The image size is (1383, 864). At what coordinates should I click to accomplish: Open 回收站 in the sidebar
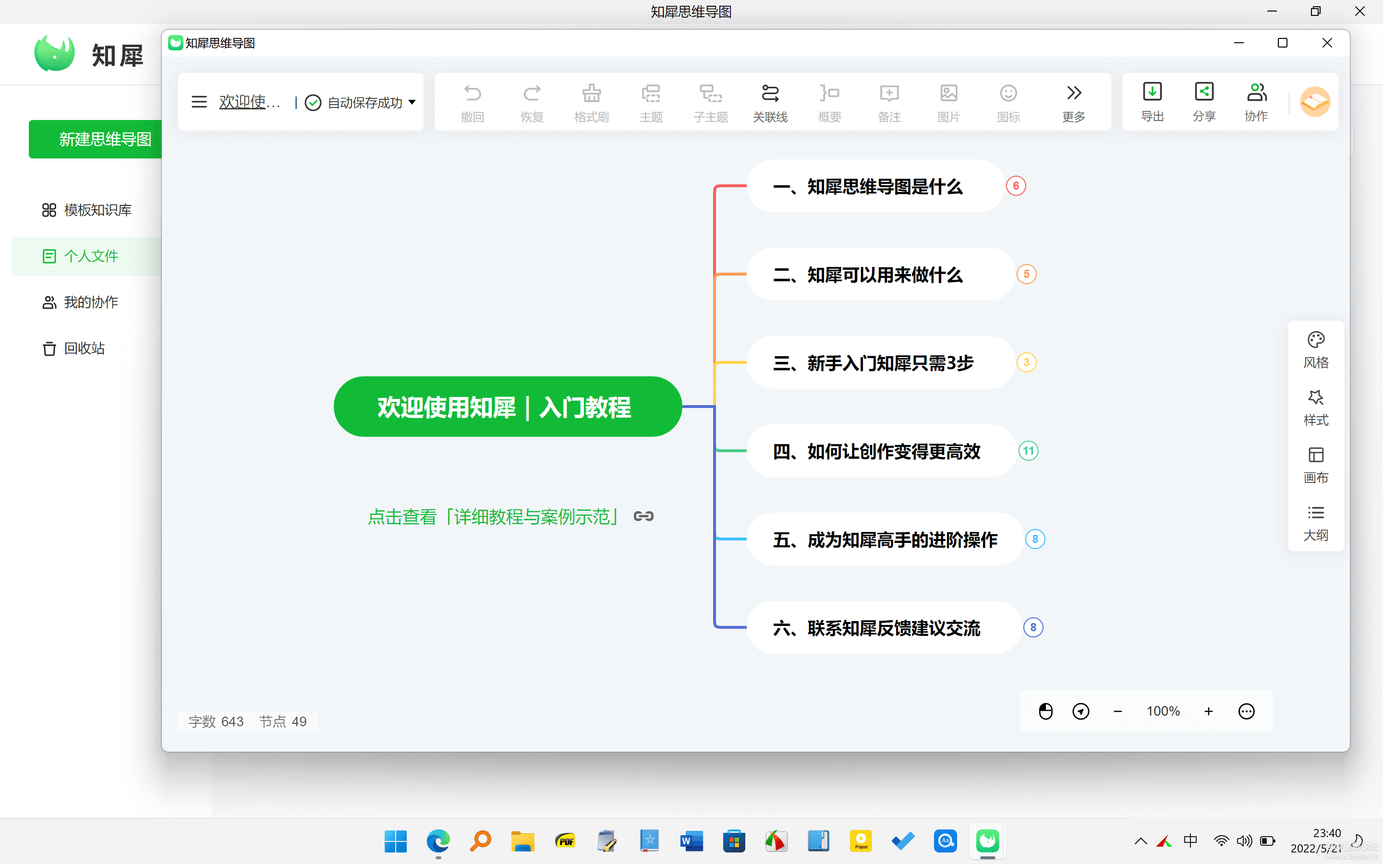point(74,348)
